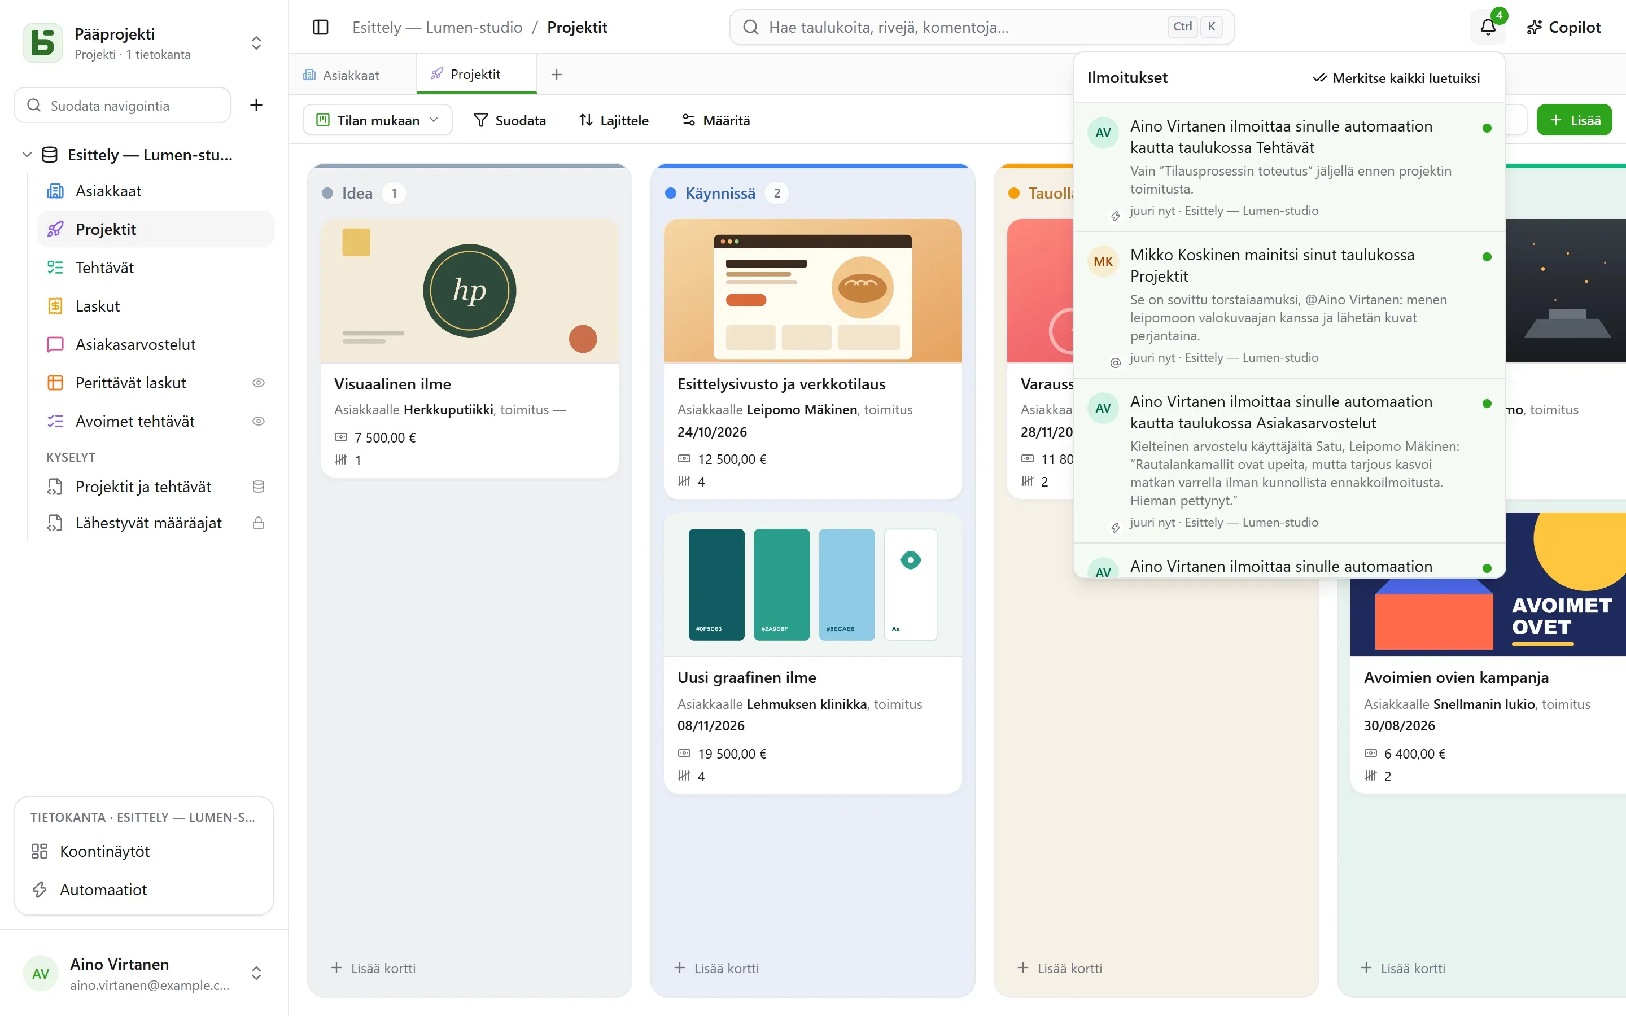This screenshot has width=1626, height=1016.
Task: Collapse the Esittely — Lumen-studio database tree
Action: [x=27, y=155]
